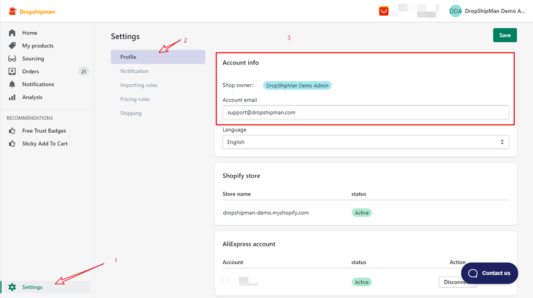Click the Orders count badge 21
Image resolution: width=533 pixels, height=298 pixels.
84,71
